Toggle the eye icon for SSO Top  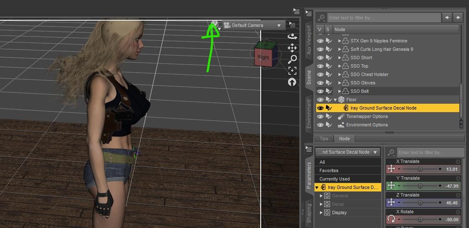pyautogui.click(x=320, y=66)
